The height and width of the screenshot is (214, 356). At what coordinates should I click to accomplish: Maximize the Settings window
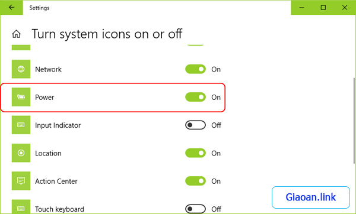323,8
